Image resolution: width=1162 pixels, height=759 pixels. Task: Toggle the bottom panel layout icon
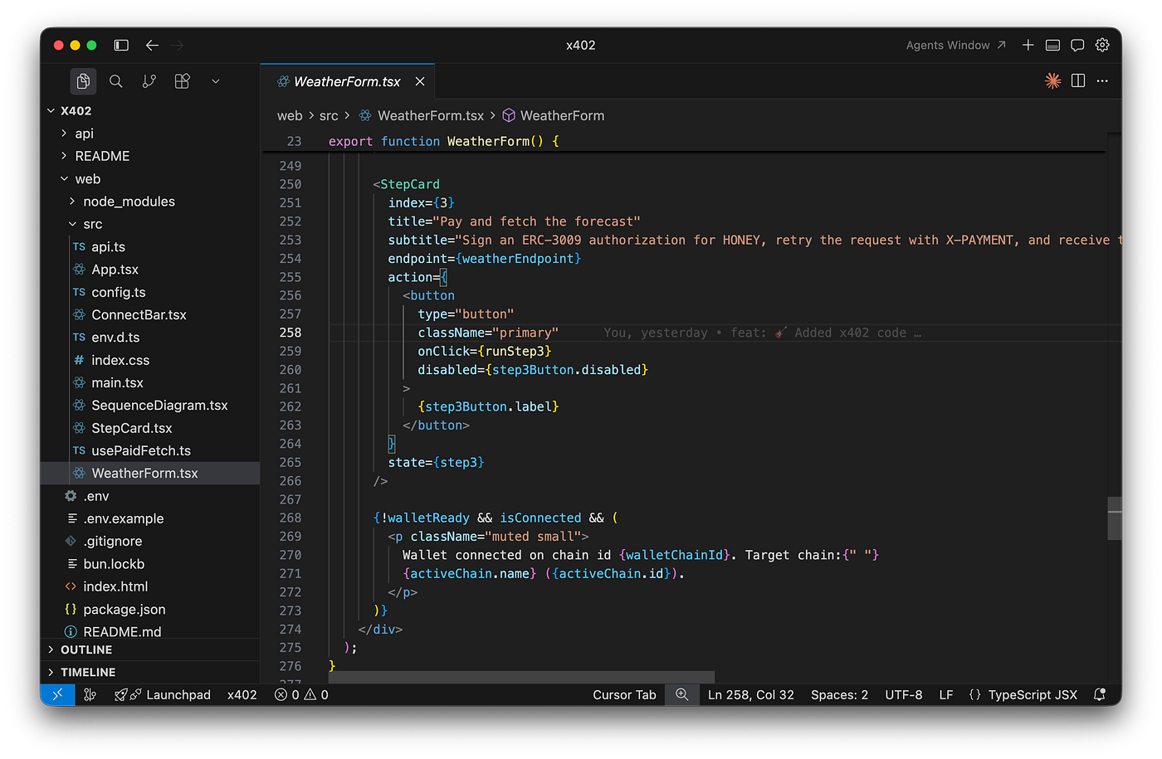[1052, 45]
